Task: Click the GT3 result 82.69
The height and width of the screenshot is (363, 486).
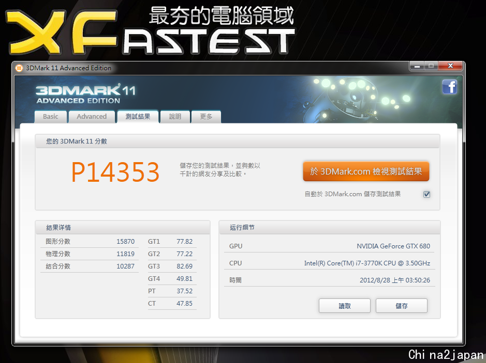Action: click(x=184, y=266)
